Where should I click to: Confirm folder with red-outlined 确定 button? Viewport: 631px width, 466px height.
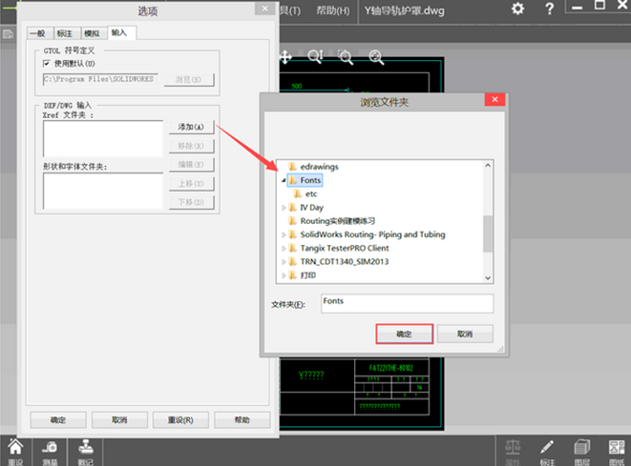[x=404, y=334]
